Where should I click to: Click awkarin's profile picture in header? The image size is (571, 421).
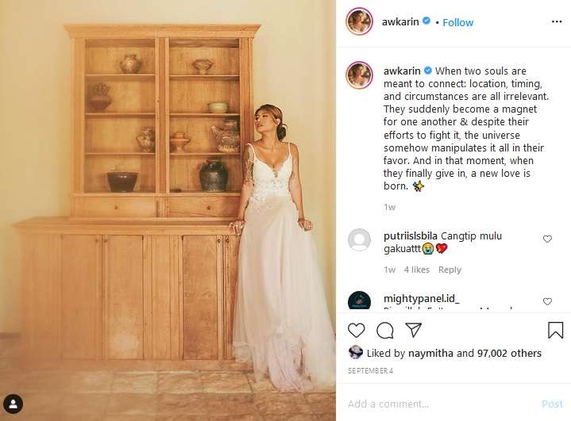point(359,21)
